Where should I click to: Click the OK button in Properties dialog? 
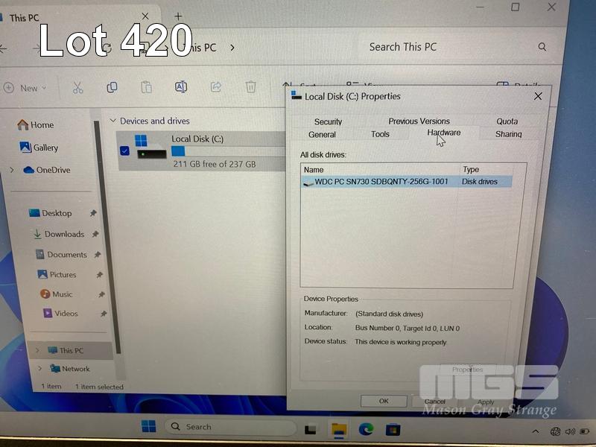tap(383, 401)
